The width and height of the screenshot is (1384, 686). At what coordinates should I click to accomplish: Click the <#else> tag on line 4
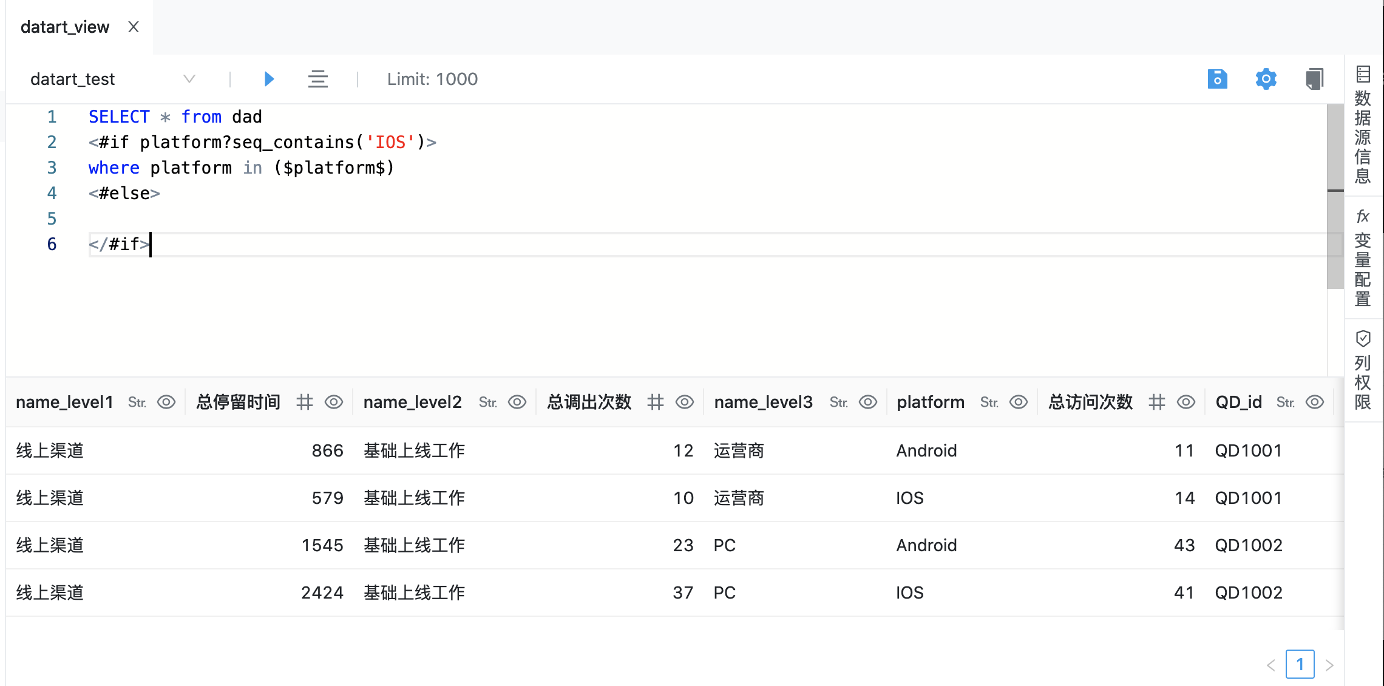click(124, 193)
